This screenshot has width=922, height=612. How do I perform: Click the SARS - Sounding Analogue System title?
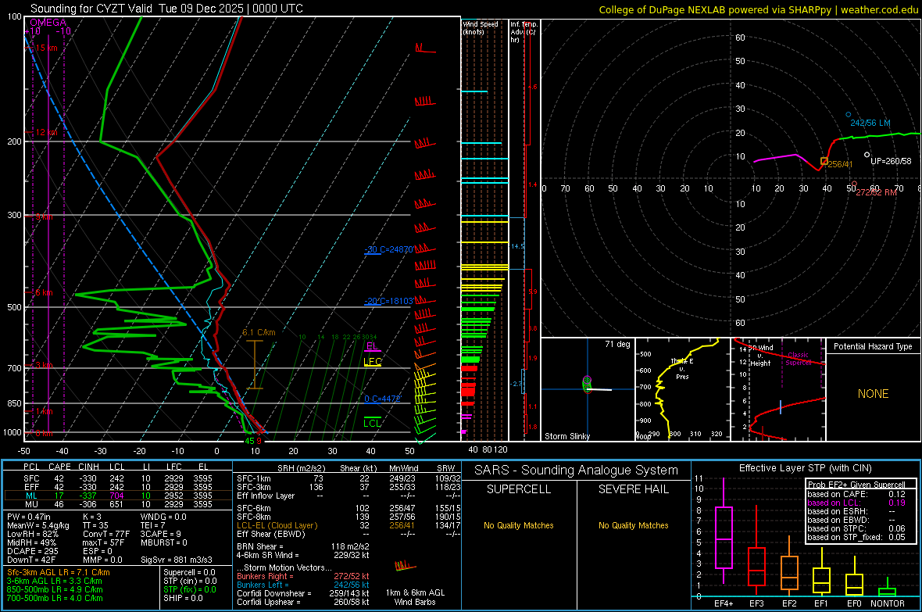[577, 471]
